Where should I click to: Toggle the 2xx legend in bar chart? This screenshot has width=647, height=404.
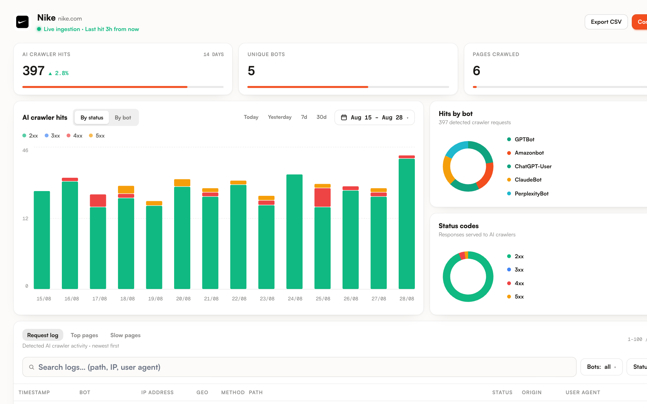point(30,136)
